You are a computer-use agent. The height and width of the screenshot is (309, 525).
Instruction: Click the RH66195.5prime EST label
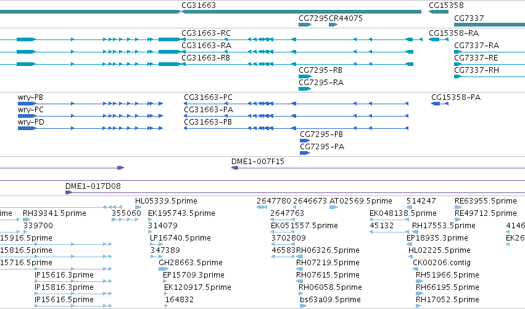tap(447, 287)
